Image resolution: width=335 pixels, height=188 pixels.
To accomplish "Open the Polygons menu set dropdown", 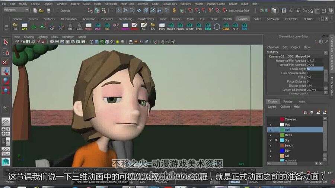I will (x=16, y=10).
